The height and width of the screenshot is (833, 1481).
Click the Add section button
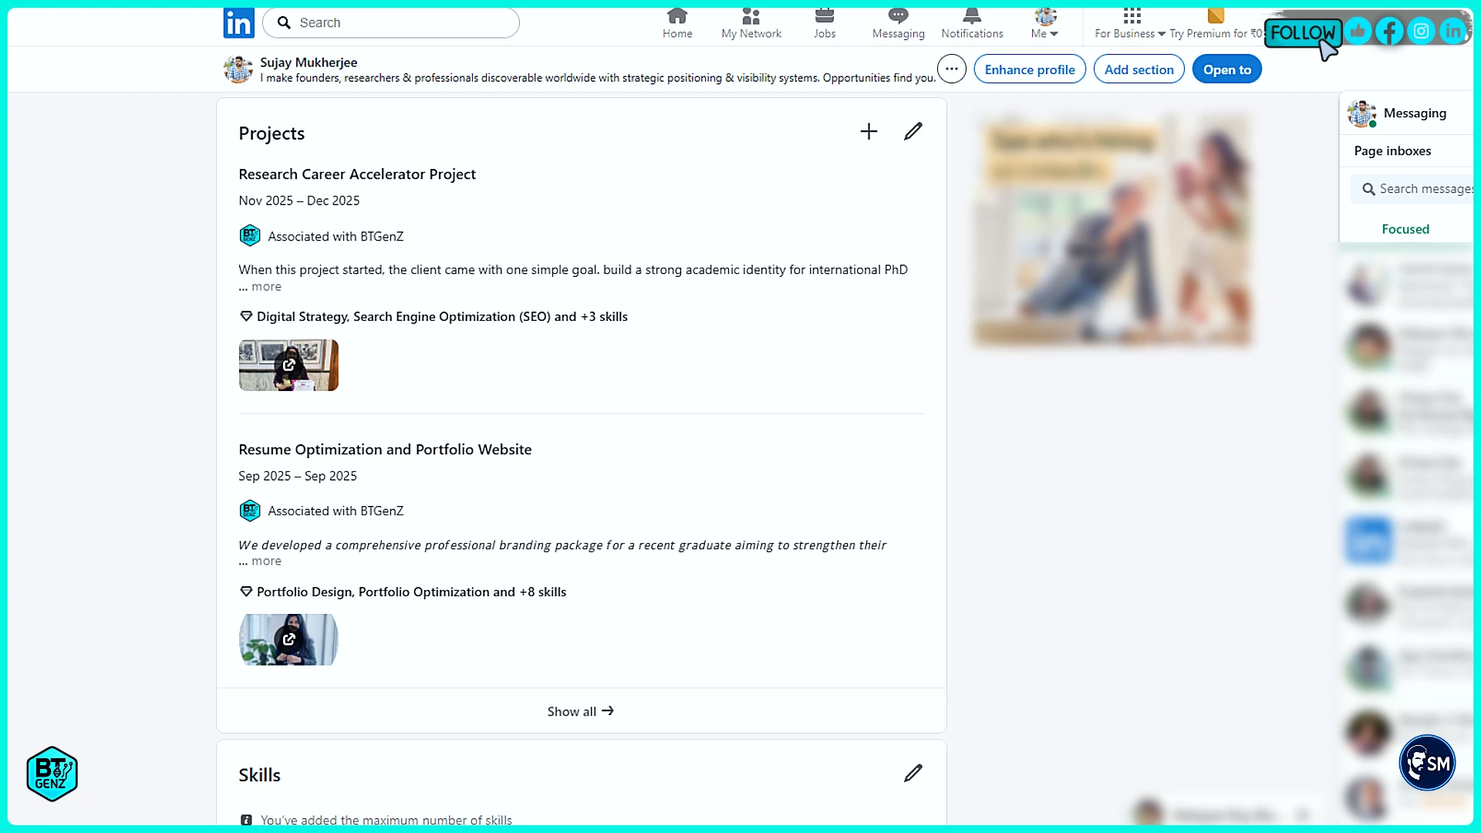(x=1139, y=69)
